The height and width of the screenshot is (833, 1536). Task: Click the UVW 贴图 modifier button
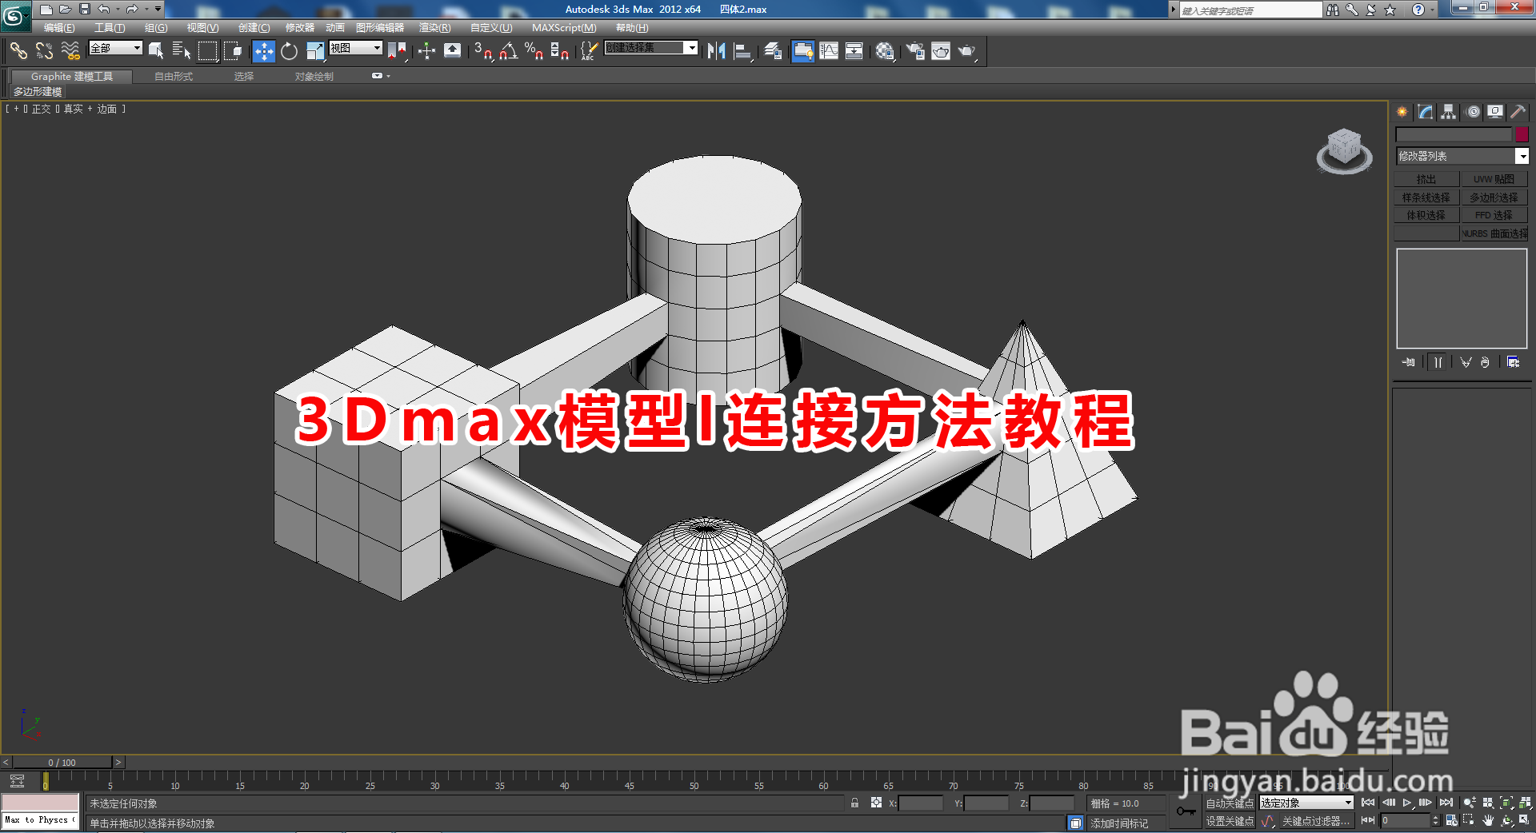click(1494, 179)
